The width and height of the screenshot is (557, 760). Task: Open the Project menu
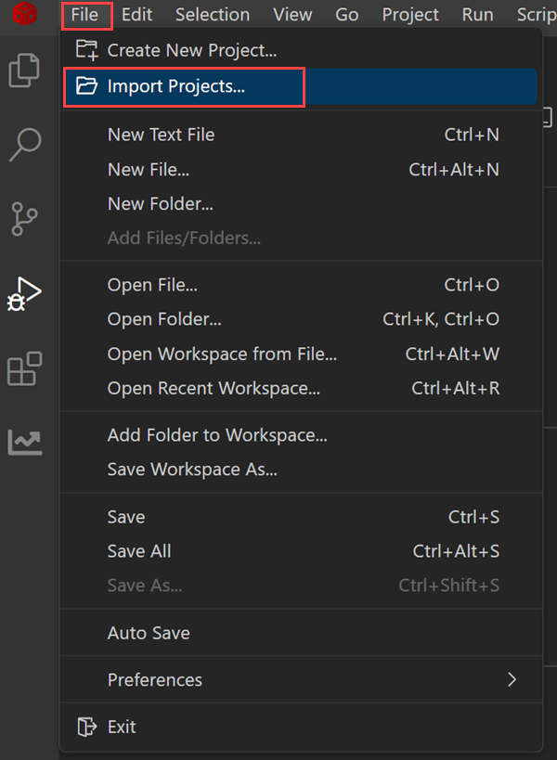(410, 15)
